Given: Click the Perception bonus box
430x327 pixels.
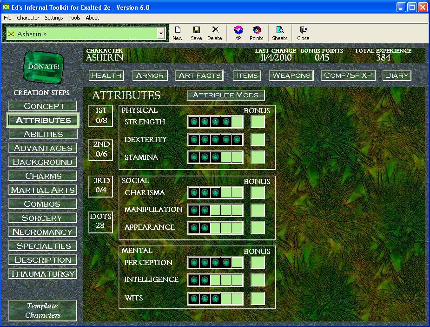Looking at the screenshot, I should click(258, 262).
